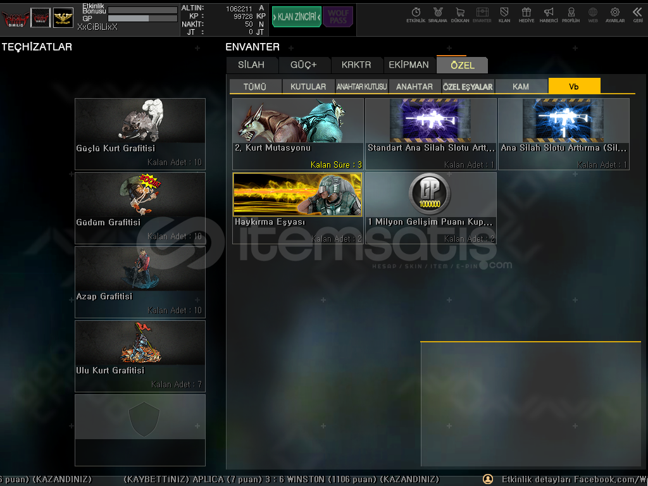Open the ETKİNLİK timer icon

pos(416,15)
